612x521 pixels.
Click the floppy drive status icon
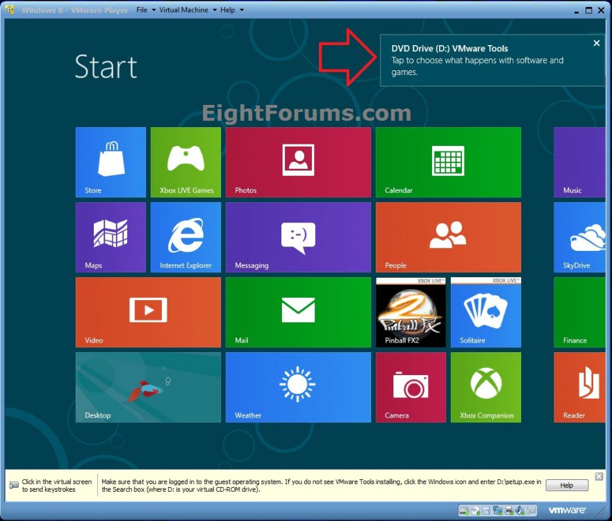click(486, 511)
